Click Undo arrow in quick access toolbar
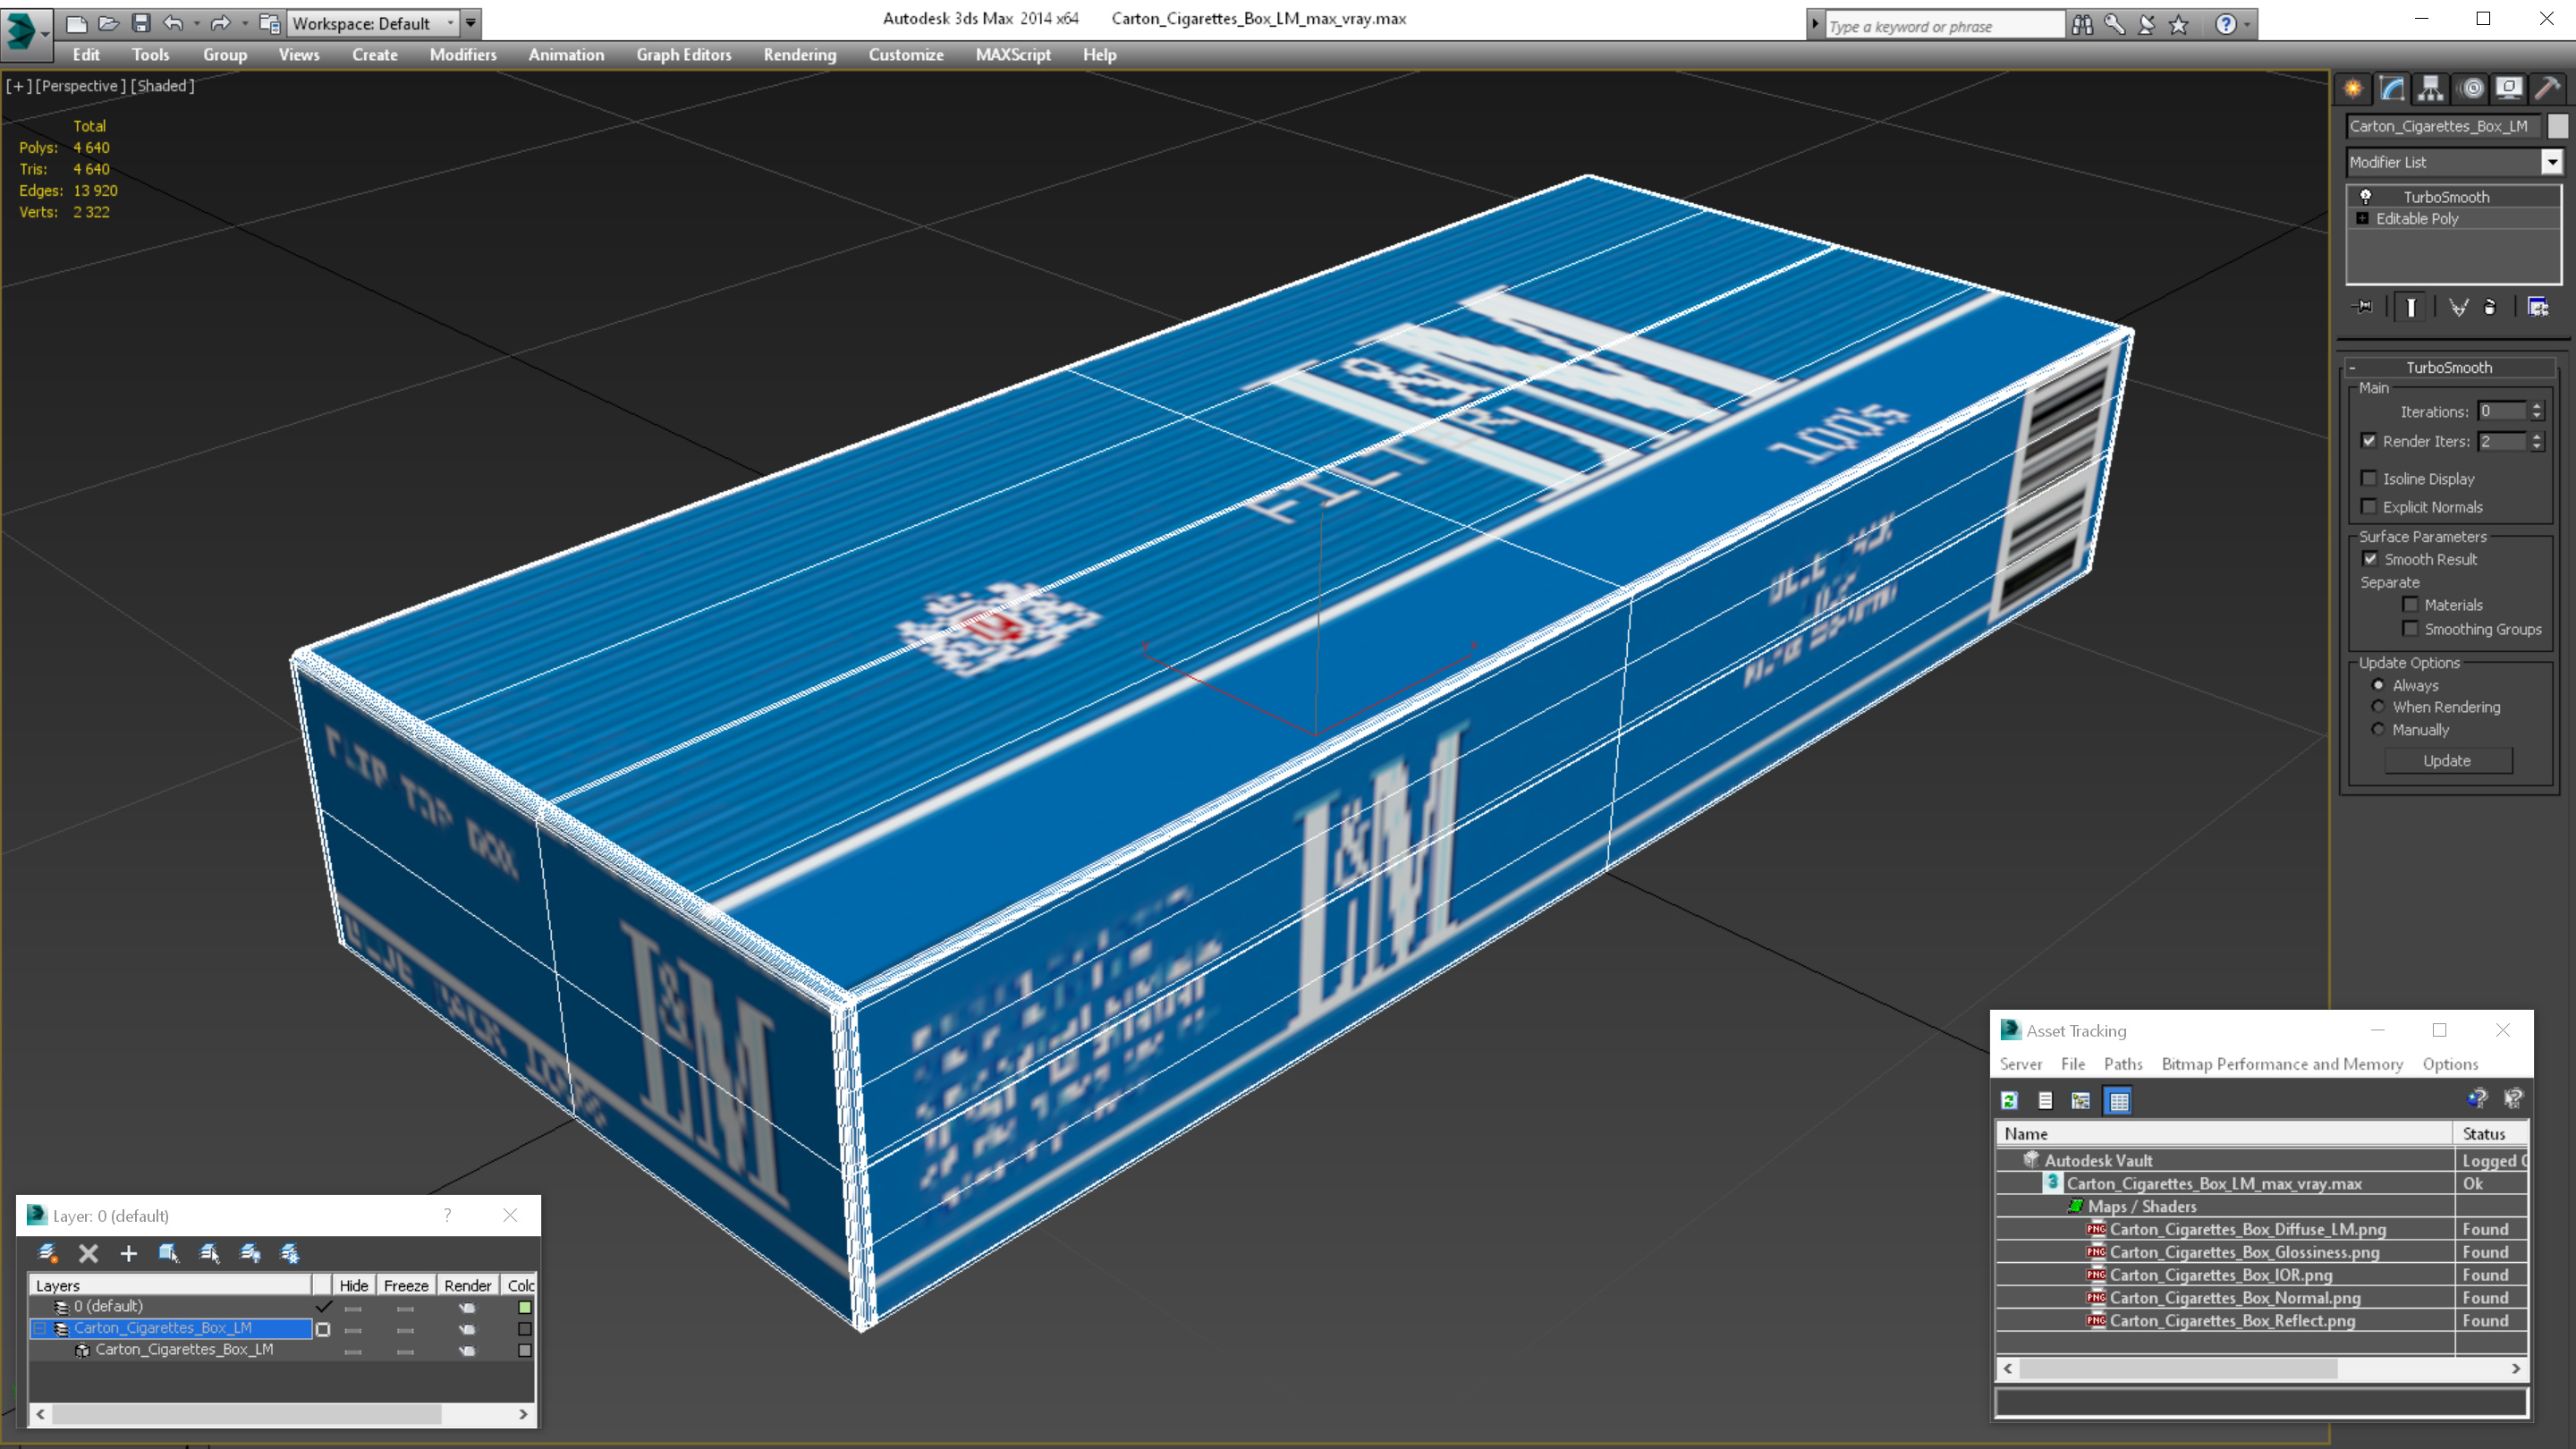 coord(173,23)
